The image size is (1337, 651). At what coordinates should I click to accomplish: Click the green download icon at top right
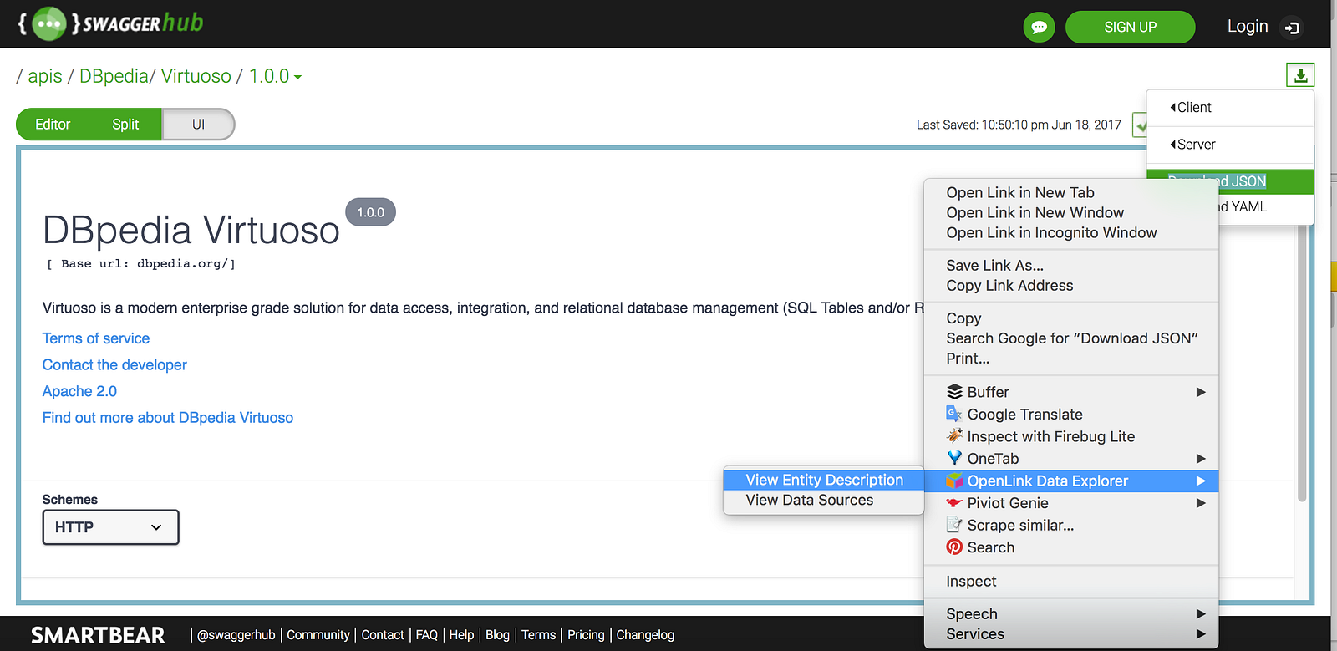tap(1300, 75)
